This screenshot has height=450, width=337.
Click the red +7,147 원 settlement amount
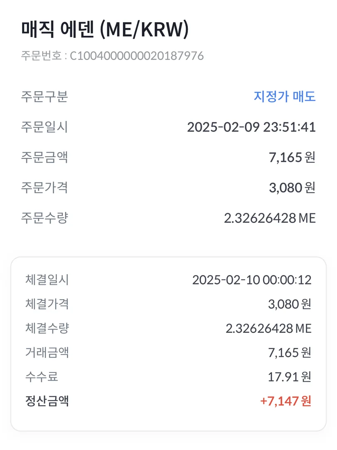point(285,401)
